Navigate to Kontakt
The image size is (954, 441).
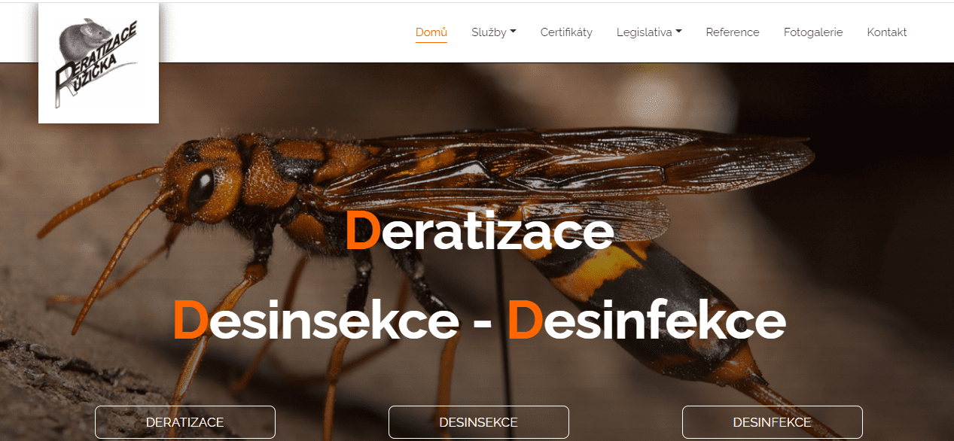887,32
